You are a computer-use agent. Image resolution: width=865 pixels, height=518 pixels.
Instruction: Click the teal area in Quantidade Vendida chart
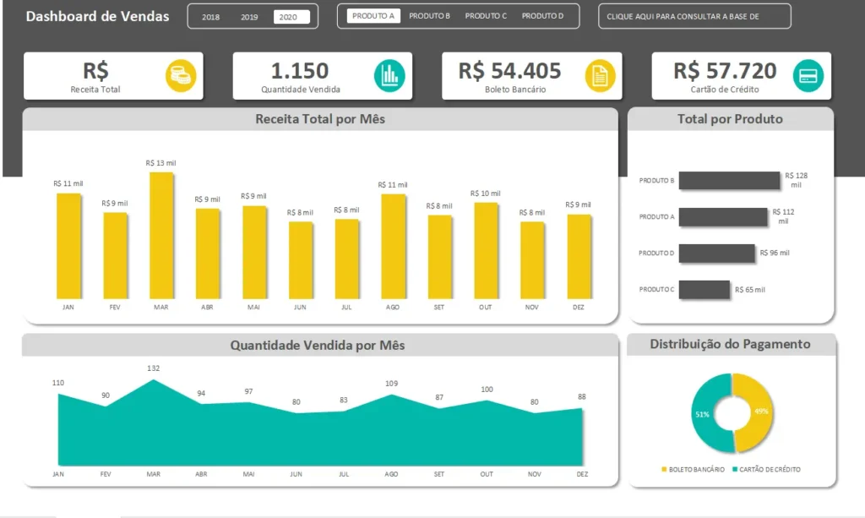(321, 439)
